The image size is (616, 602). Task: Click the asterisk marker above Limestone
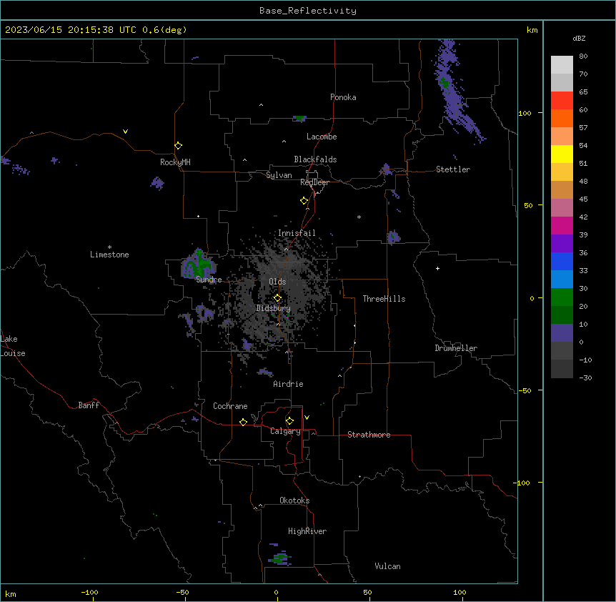coord(109,247)
